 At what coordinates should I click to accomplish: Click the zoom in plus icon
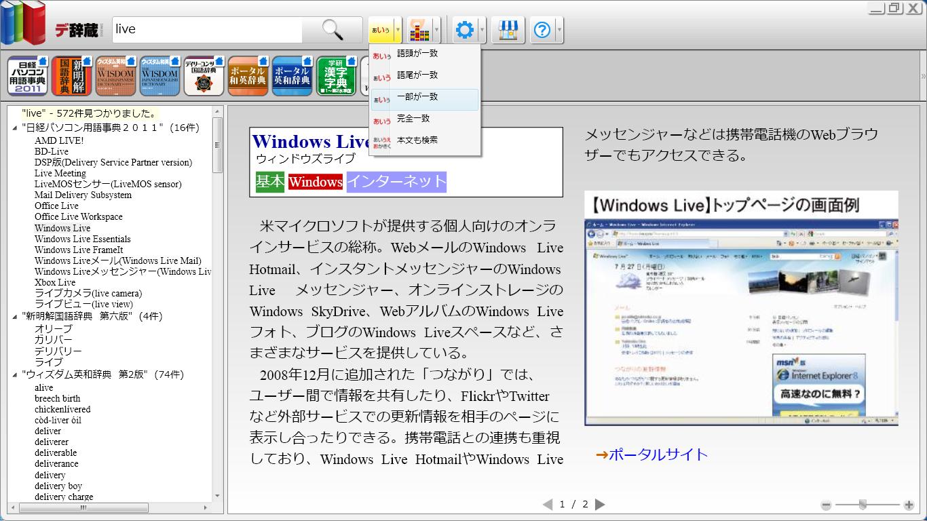[909, 505]
